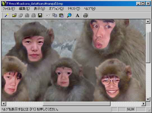Undo using the curved arrow icon
Screen dimensions: 152x113
(x=48, y=15)
